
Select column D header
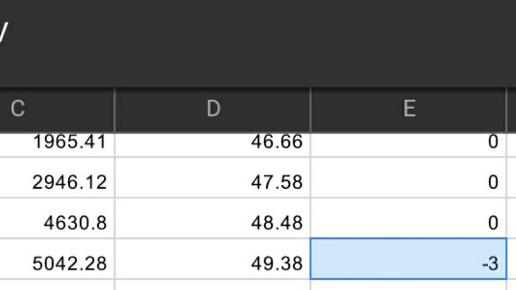tap(213, 110)
